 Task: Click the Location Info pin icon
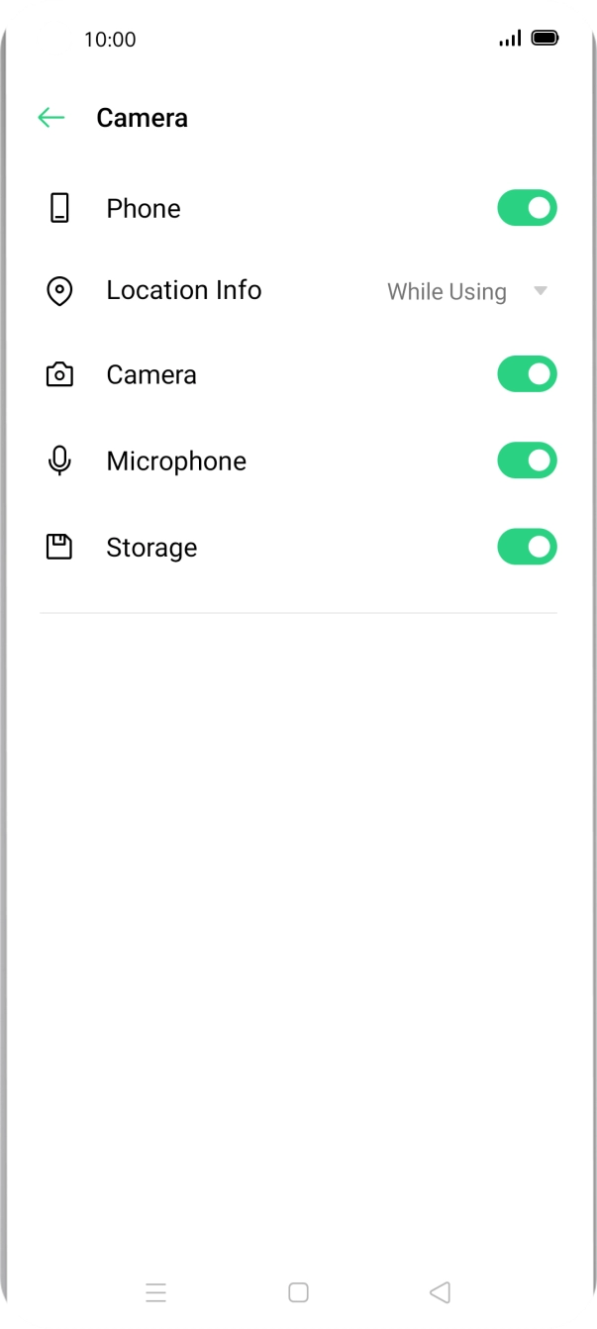coord(59,290)
